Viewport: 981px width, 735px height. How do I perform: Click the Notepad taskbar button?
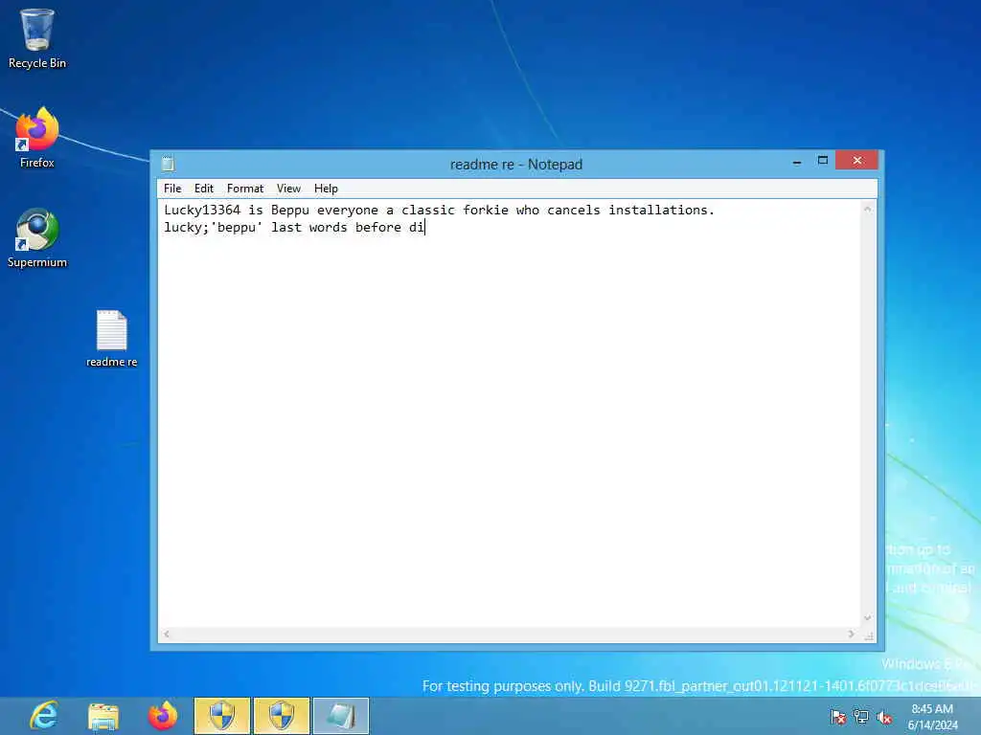(x=341, y=716)
